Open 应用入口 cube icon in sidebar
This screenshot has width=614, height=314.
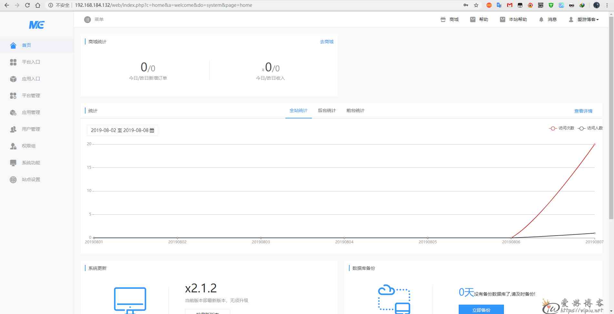tap(13, 79)
